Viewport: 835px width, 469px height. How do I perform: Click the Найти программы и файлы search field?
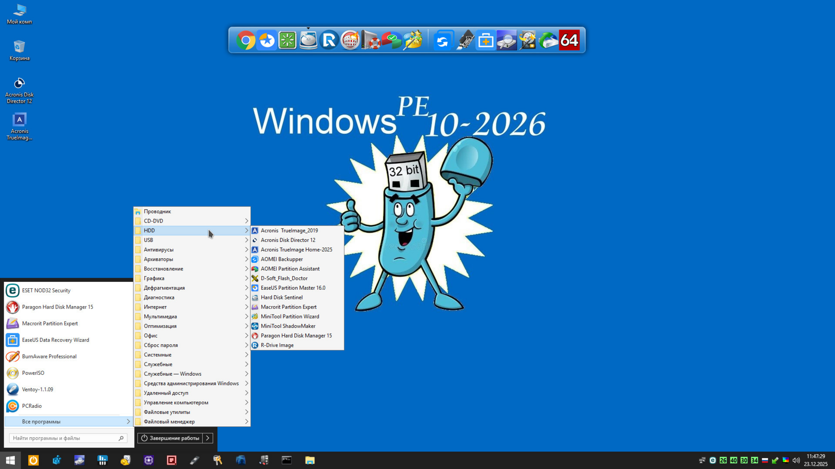[64, 438]
